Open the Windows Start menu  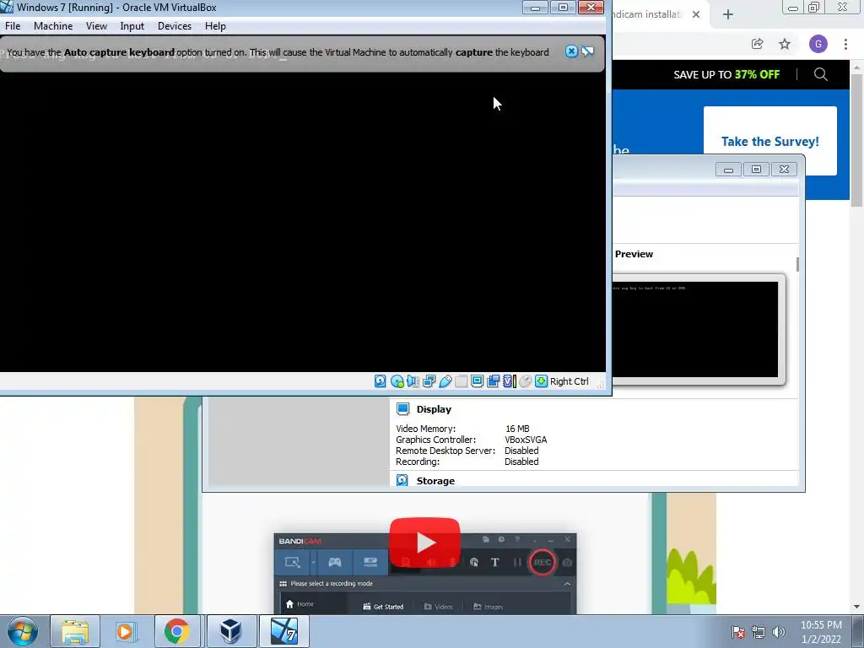tap(23, 631)
